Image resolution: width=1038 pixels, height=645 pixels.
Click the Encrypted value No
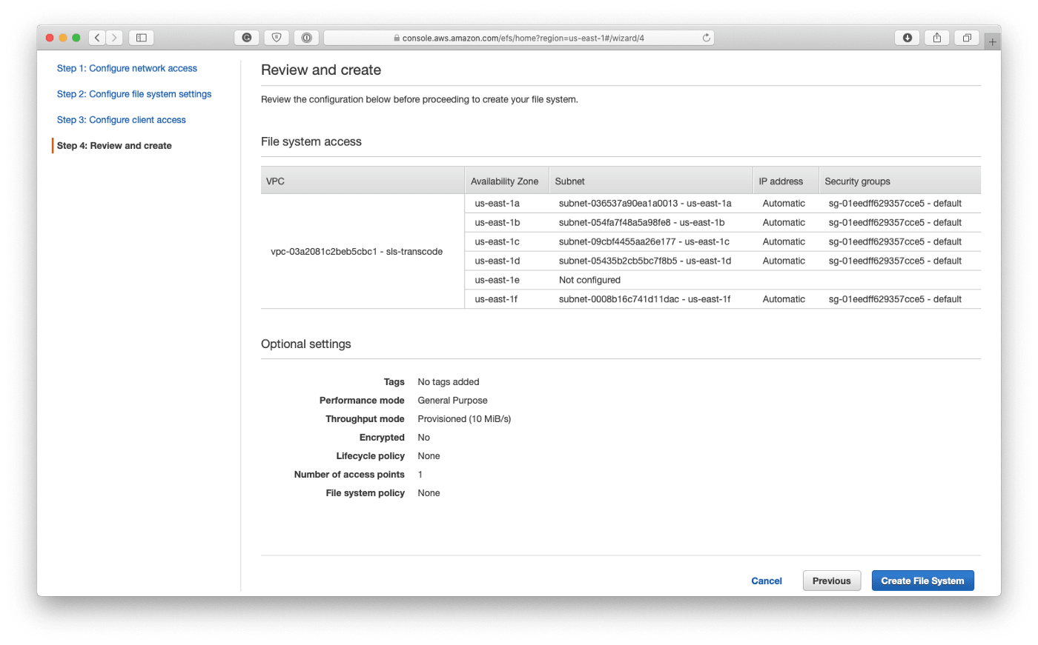(x=423, y=438)
